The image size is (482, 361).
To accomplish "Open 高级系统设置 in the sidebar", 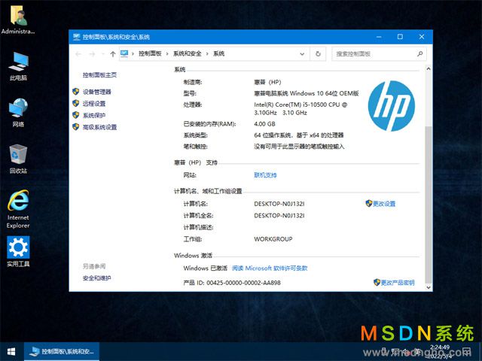I will tap(99, 127).
